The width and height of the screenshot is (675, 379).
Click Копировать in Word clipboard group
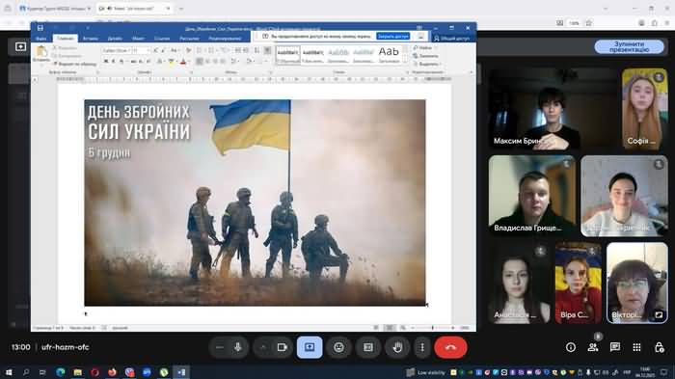coord(67,56)
